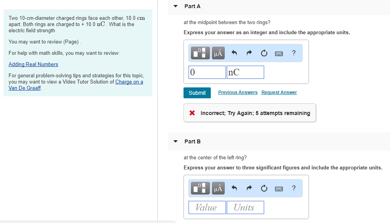Click the μÅ symbols button in Part A
Image resolution: width=390 pixels, height=223 pixels.
[218, 53]
